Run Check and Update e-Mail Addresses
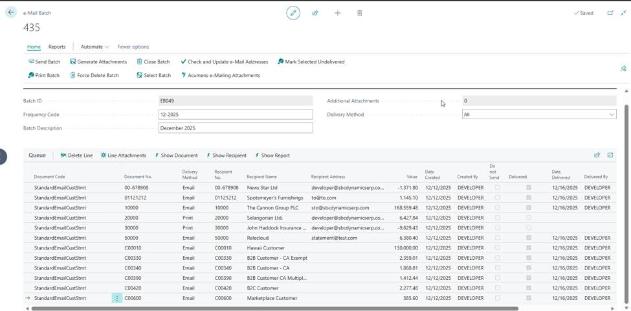 pos(224,62)
